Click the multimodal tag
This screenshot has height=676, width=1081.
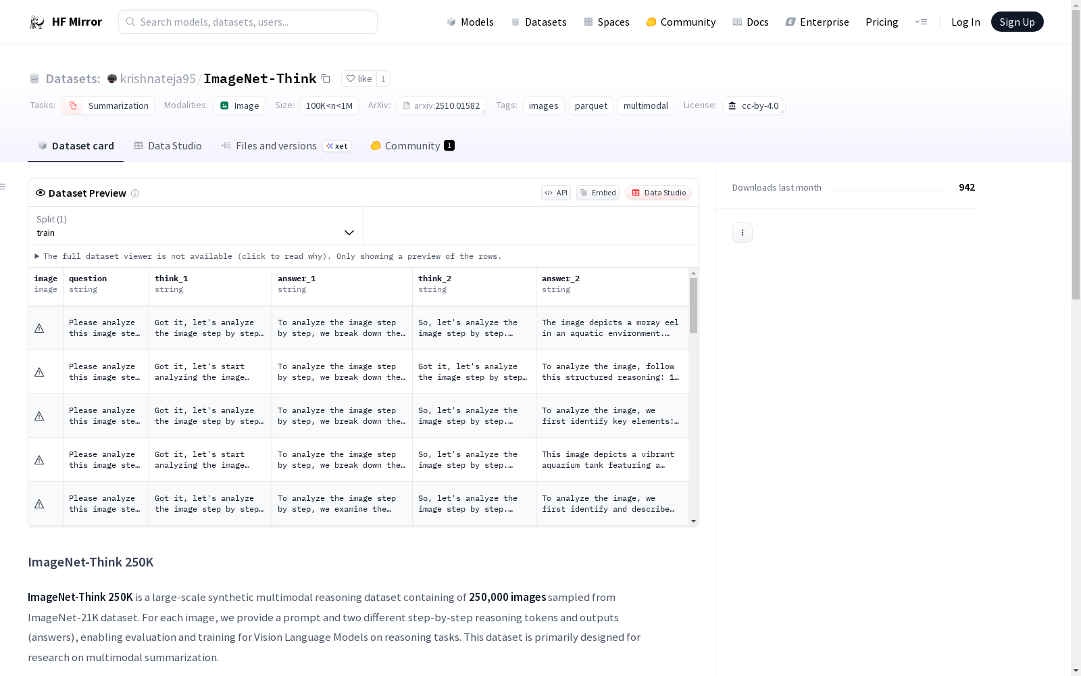pos(646,105)
